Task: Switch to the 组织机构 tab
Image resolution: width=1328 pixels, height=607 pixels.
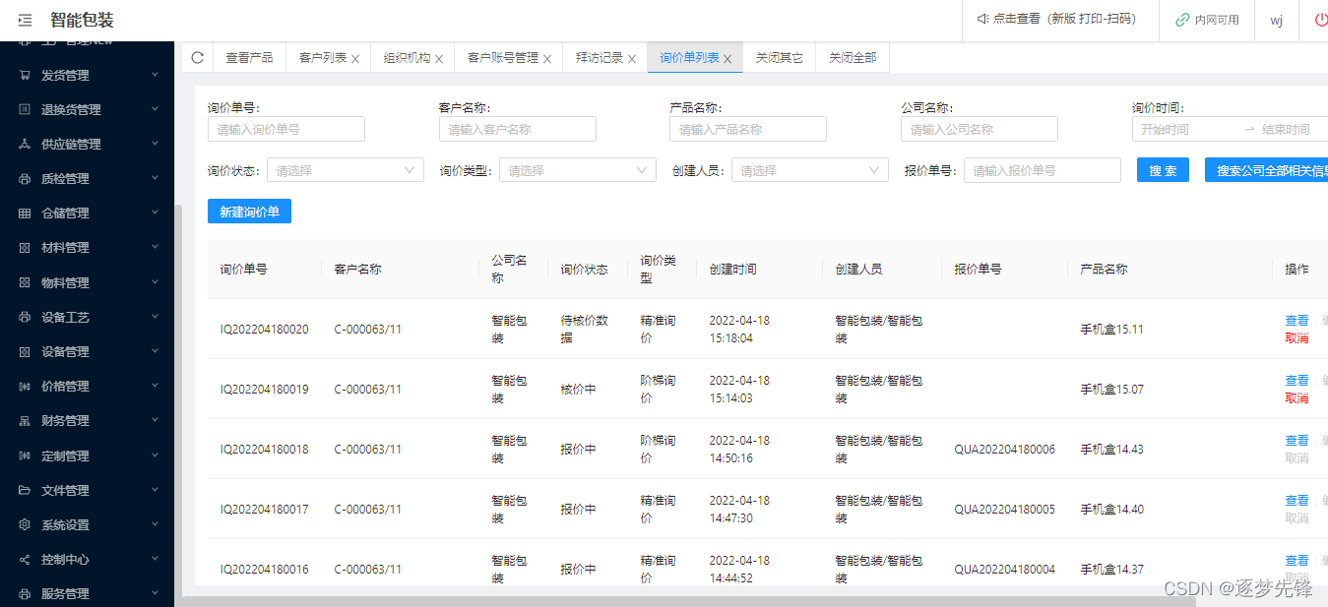Action: 407,58
